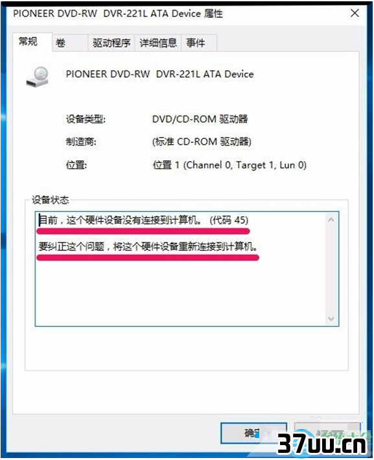
Task: Click inside the 设备状态 text box
Action: (x=187, y=269)
